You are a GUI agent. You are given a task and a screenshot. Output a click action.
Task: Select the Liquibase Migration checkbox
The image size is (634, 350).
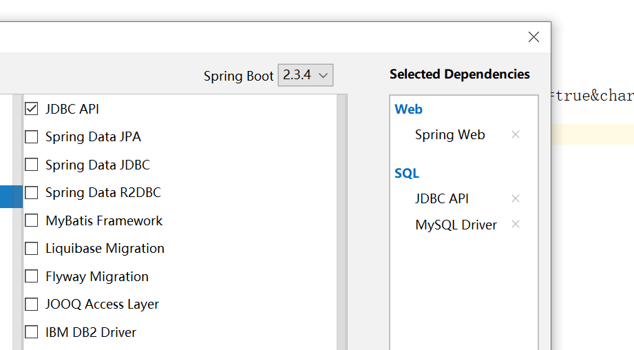(31, 249)
